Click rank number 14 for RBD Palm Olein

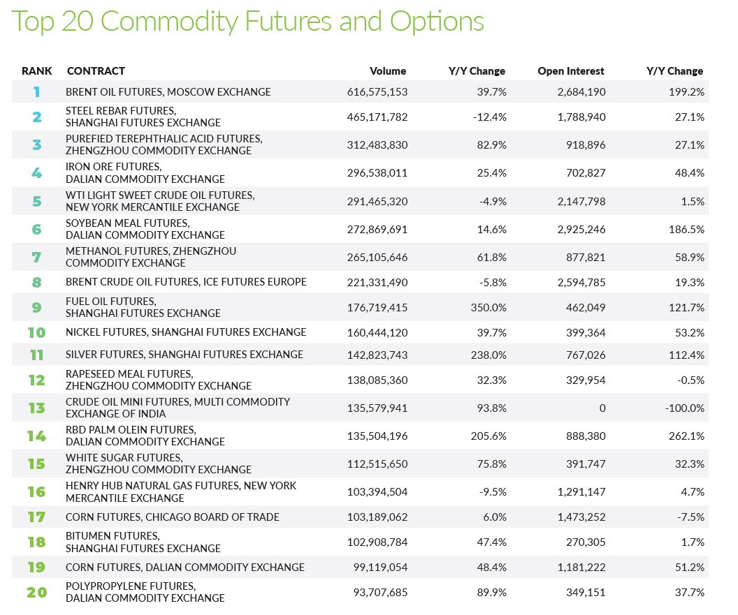click(x=37, y=436)
